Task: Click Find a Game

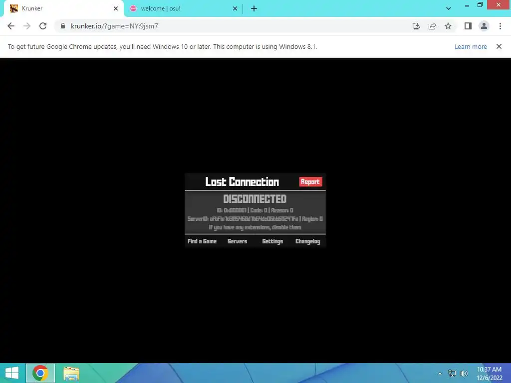Action: (x=202, y=241)
